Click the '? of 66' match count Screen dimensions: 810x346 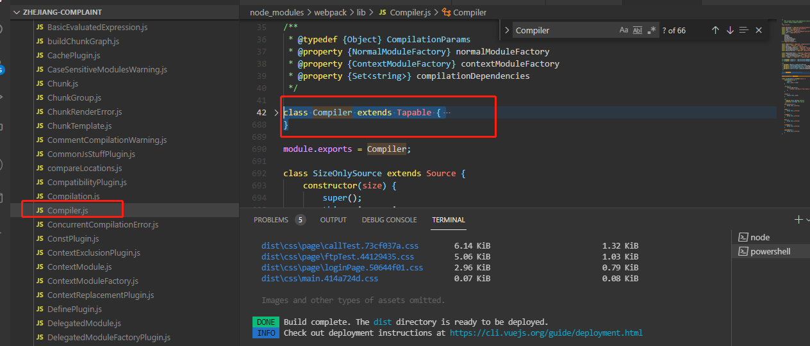(674, 30)
